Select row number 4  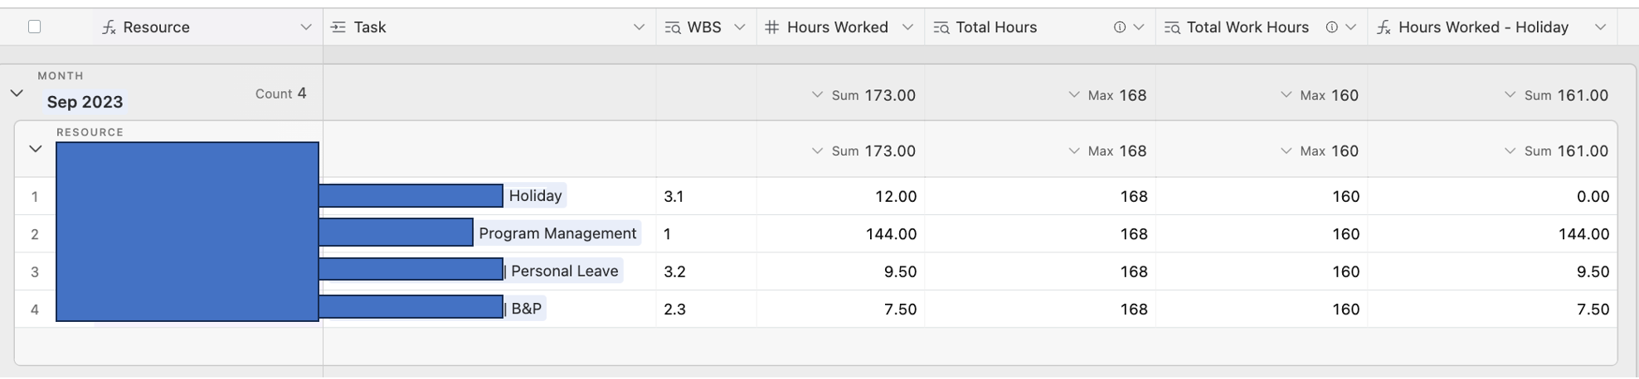(x=35, y=309)
